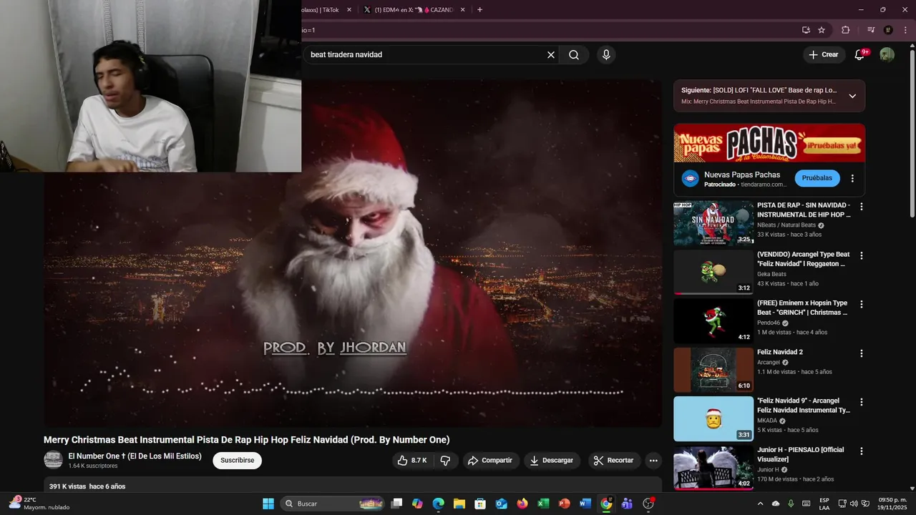The image size is (916, 515).
Task: Open Arcangel Type Beat Feliz Navidad thumbnail
Action: coord(713,272)
